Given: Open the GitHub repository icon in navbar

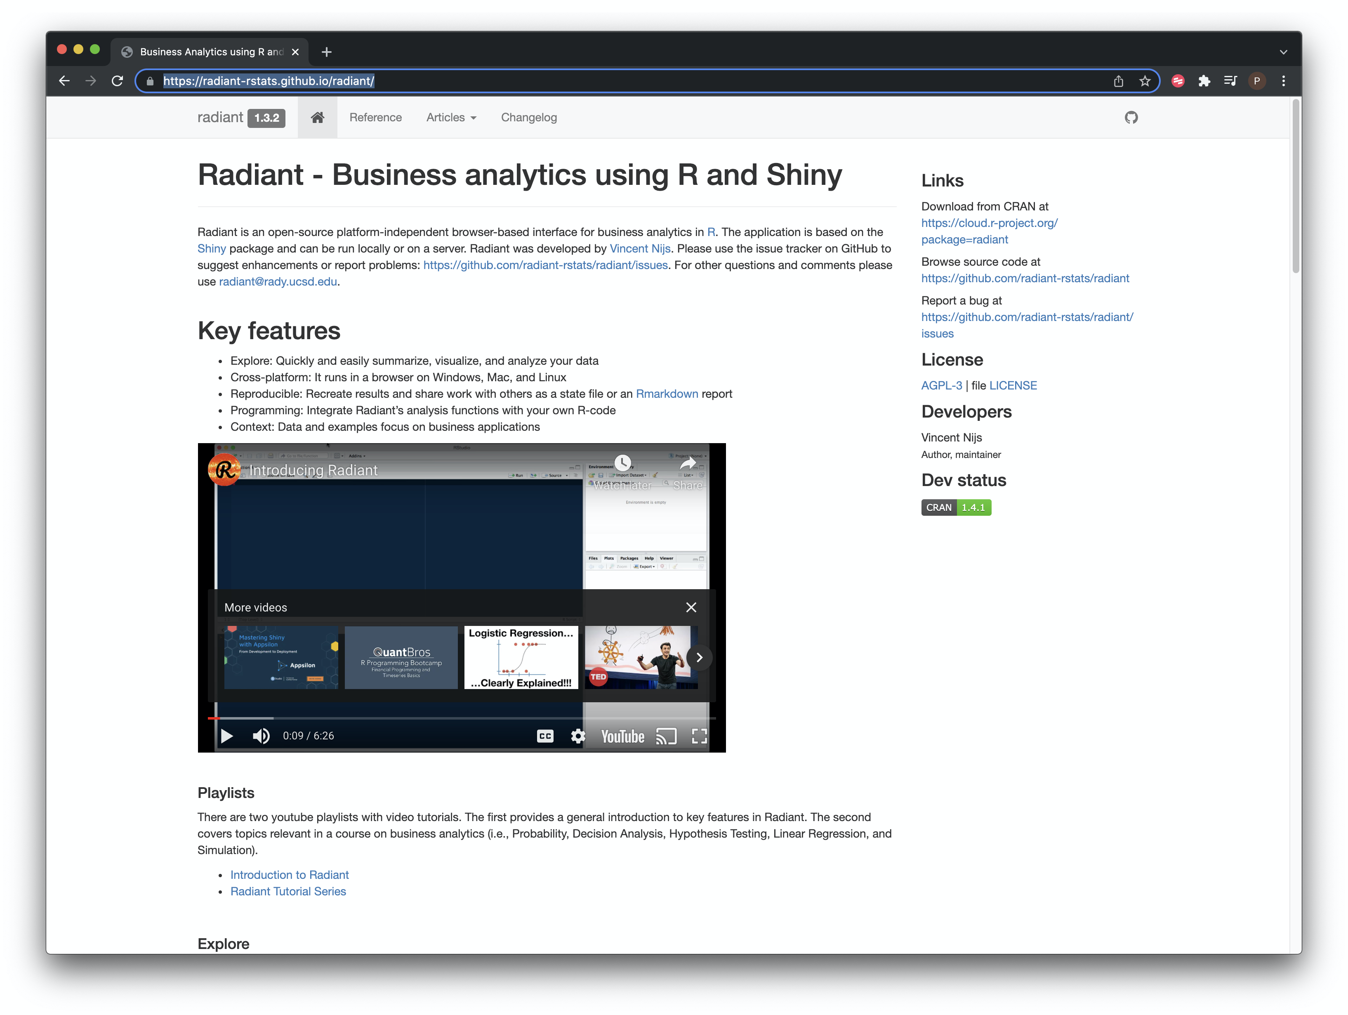Looking at the screenshot, I should pyautogui.click(x=1131, y=118).
